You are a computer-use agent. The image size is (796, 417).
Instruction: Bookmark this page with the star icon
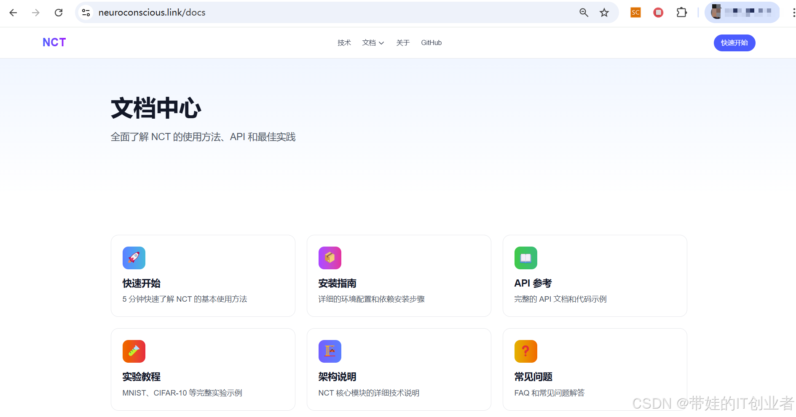pos(604,13)
